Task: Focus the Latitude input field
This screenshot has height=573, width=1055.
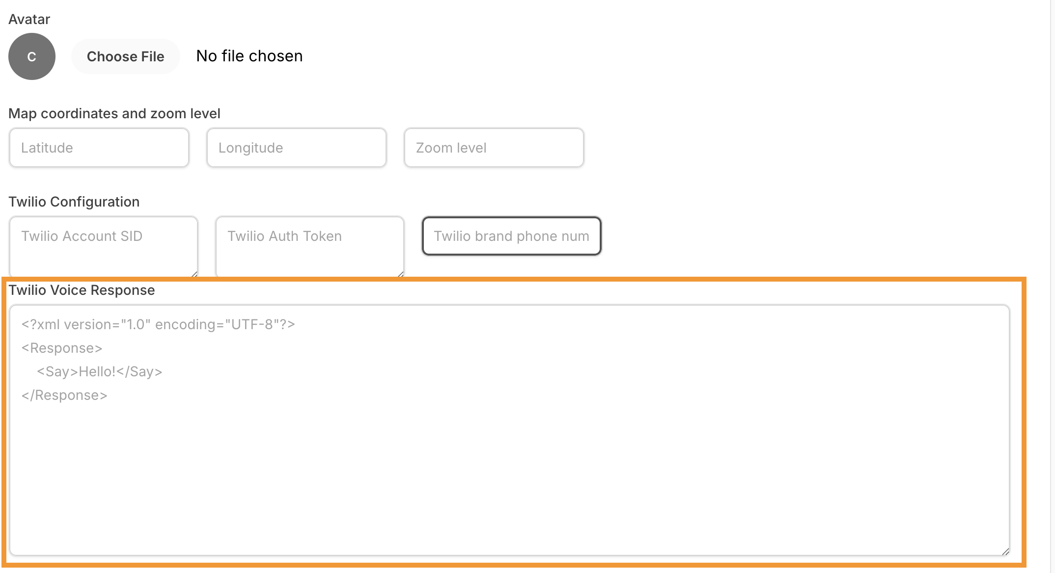Action: 99,148
